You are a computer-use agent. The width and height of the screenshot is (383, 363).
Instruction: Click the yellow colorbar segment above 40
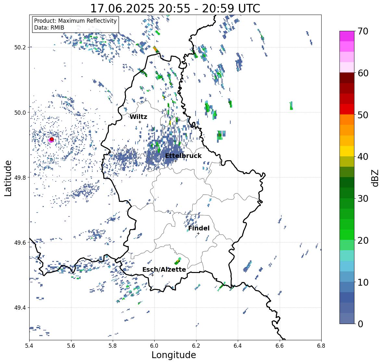(x=347, y=151)
